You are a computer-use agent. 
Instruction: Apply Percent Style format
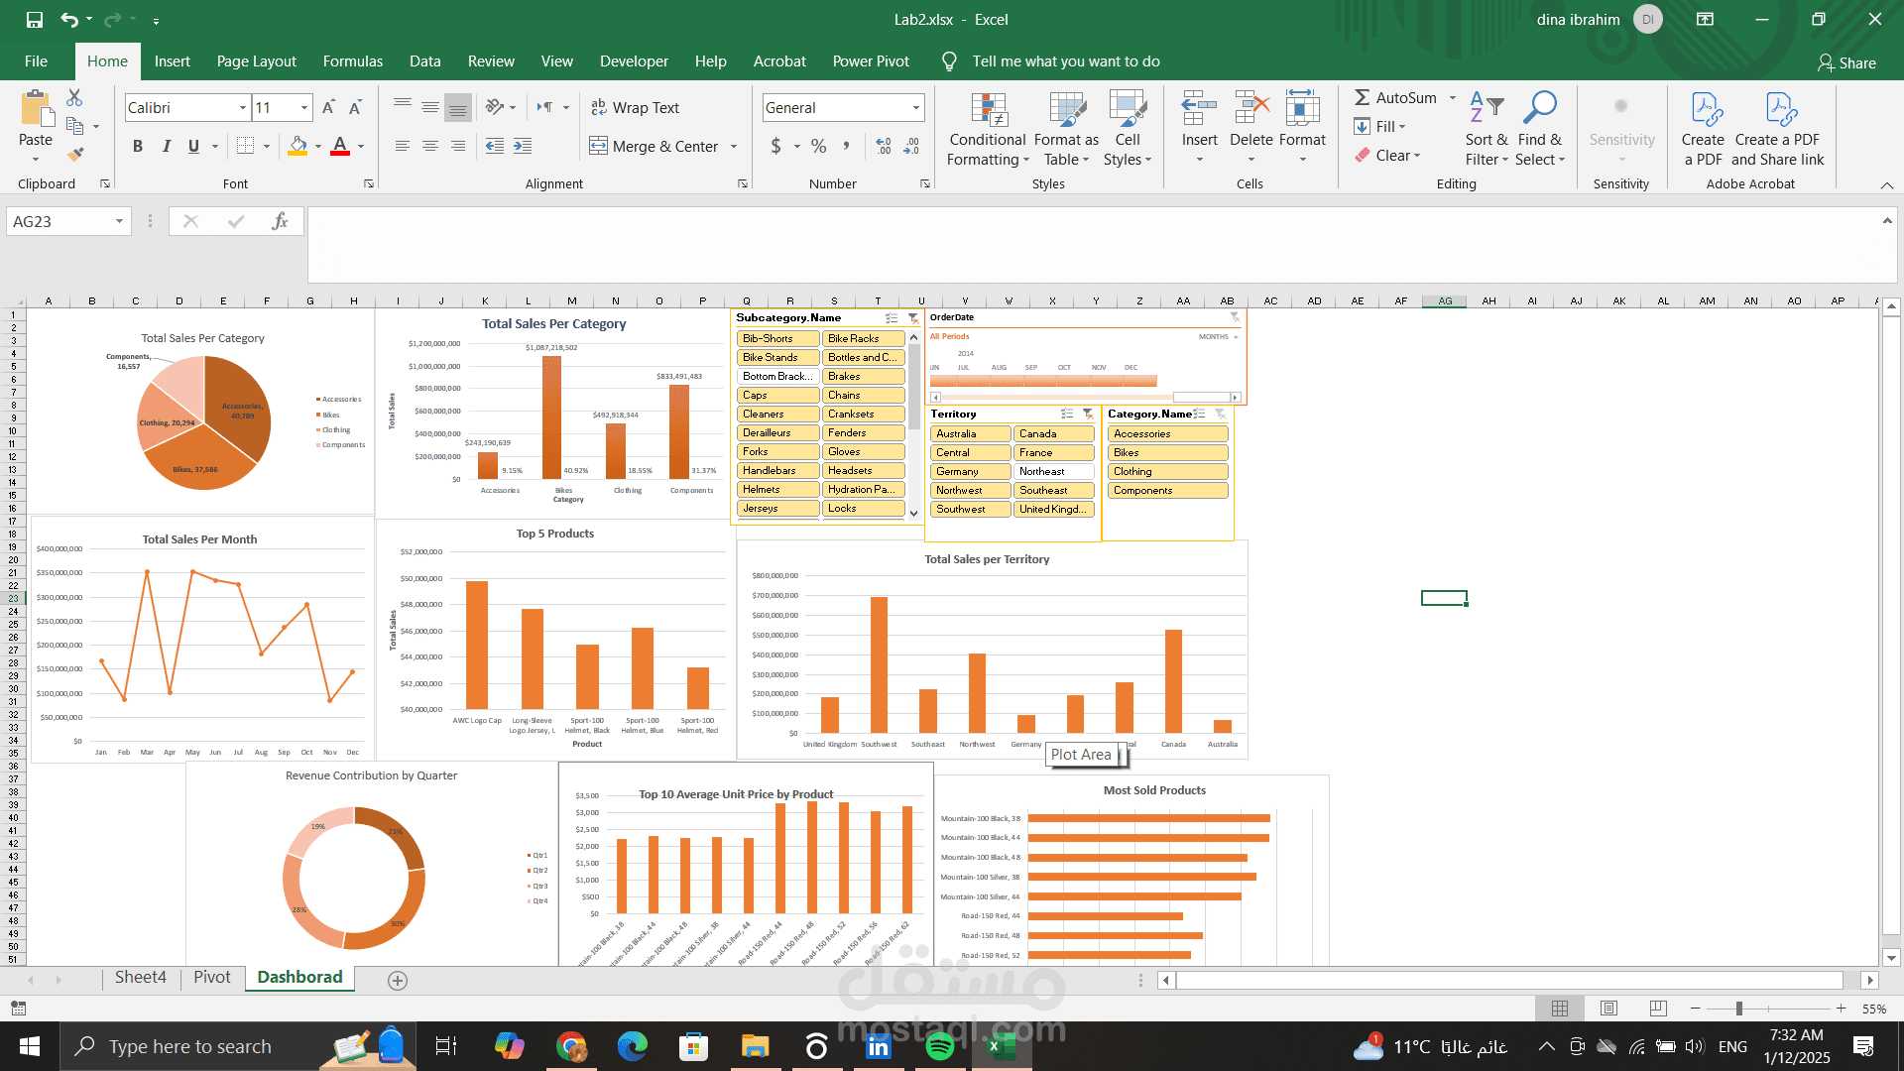coord(818,146)
